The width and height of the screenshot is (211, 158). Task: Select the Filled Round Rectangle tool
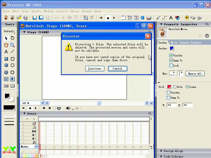coord(6,65)
